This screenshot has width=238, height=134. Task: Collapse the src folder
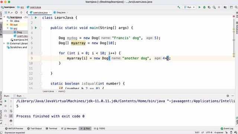[7, 28]
